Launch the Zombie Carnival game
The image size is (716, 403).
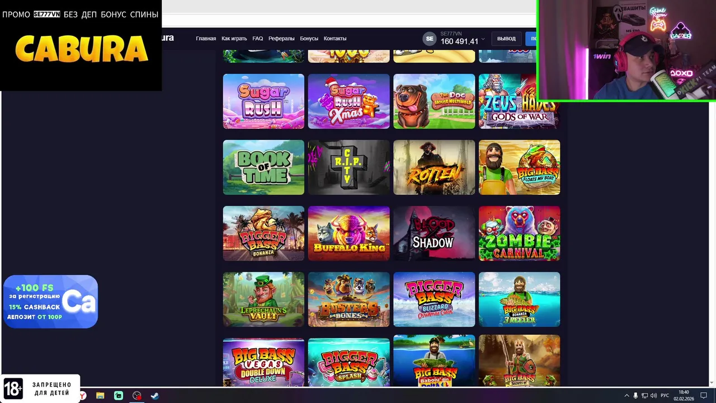(519, 233)
